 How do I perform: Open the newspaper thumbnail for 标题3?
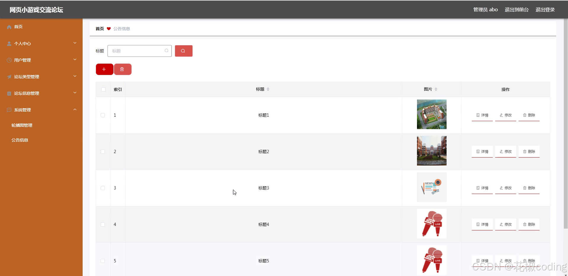tap(432, 187)
